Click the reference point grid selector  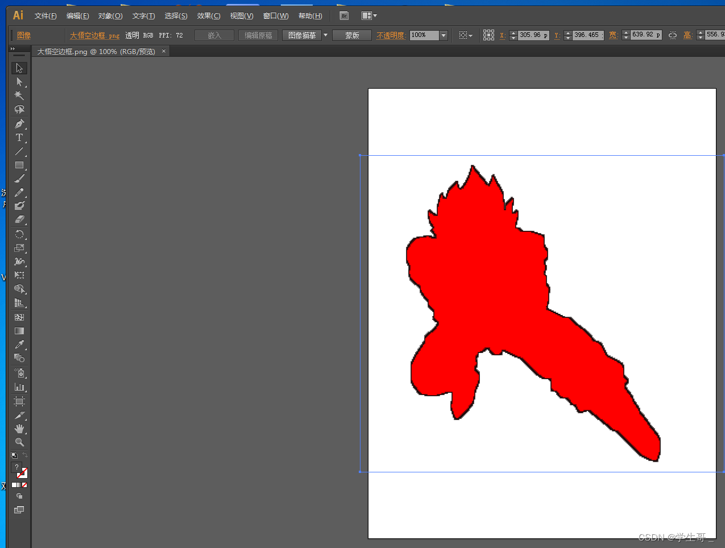[488, 35]
